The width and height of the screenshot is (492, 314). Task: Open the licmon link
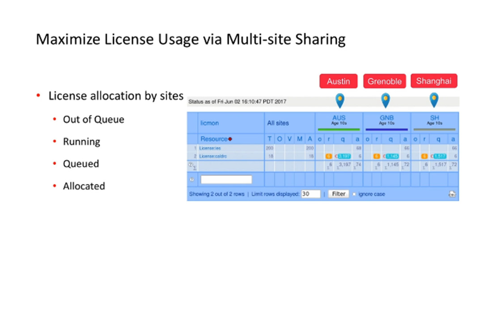pos(210,123)
